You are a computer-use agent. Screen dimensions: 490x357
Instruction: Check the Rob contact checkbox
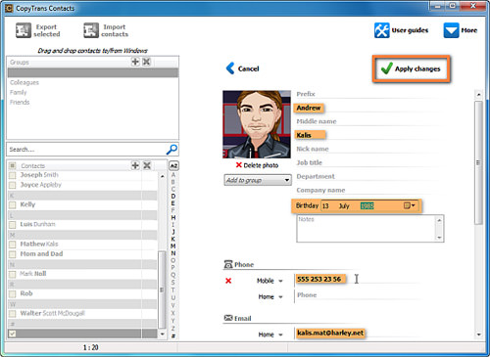(x=13, y=293)
